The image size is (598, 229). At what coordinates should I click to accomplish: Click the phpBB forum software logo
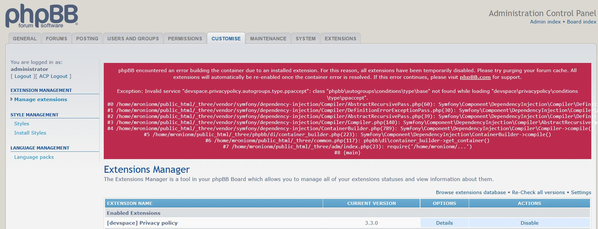42,16
